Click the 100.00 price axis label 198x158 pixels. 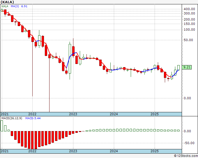[189, 30]
